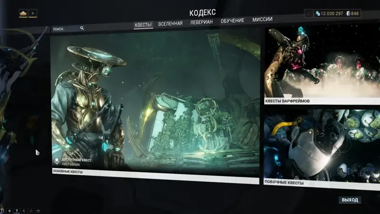
Task: Click the Доступный квест label
Action: [x=77, y=160]
